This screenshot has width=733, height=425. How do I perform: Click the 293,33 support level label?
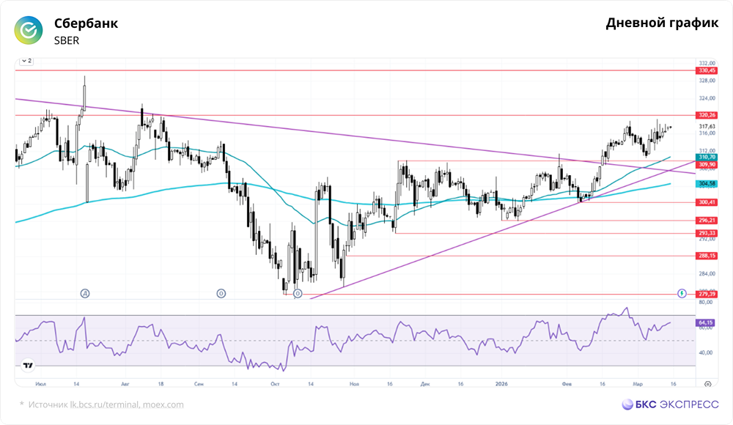(707, 233)
